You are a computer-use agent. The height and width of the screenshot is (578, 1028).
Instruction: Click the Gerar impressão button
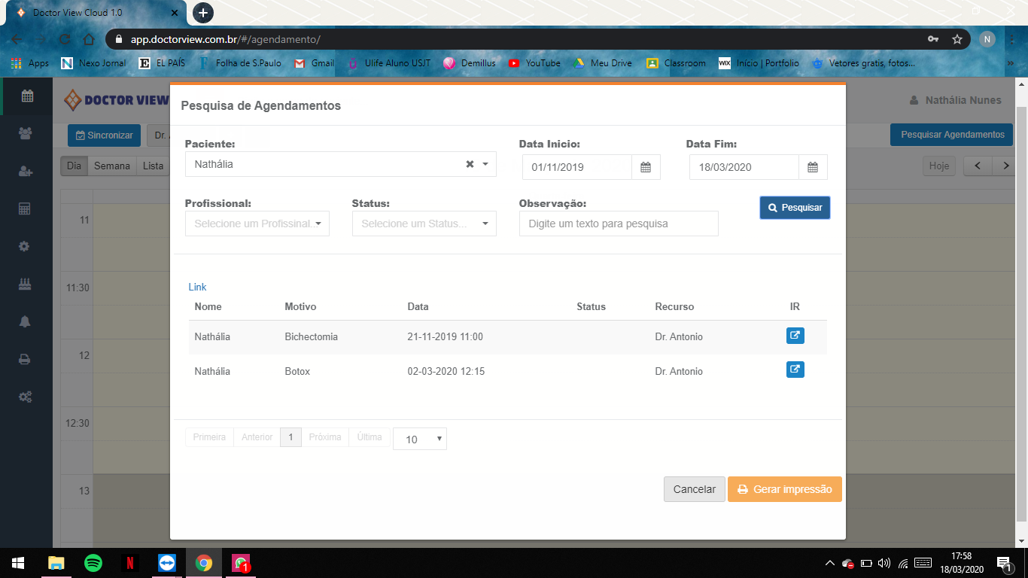click(x=784, y=489)
